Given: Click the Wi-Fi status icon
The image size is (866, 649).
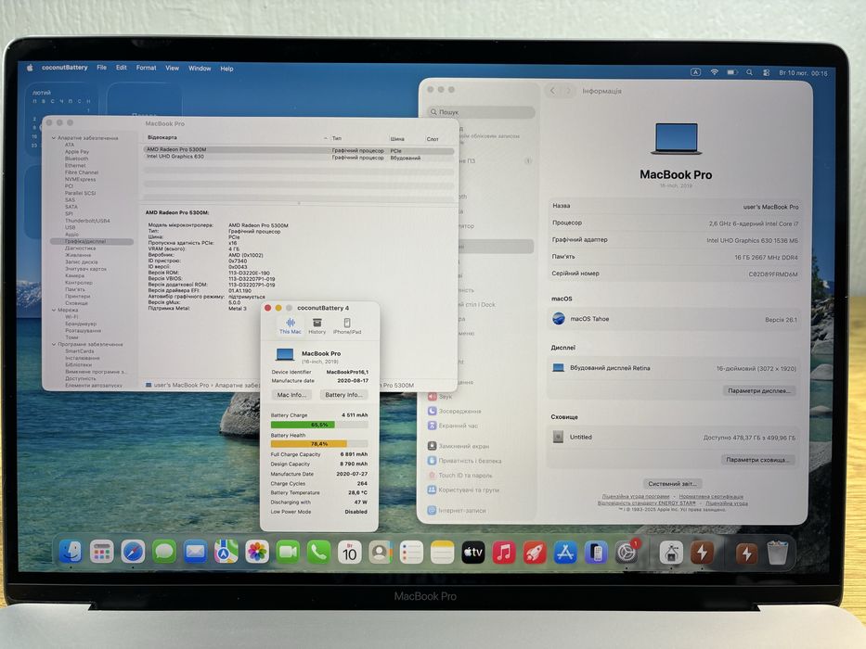Looking at the screenshot, I should 714,72.
